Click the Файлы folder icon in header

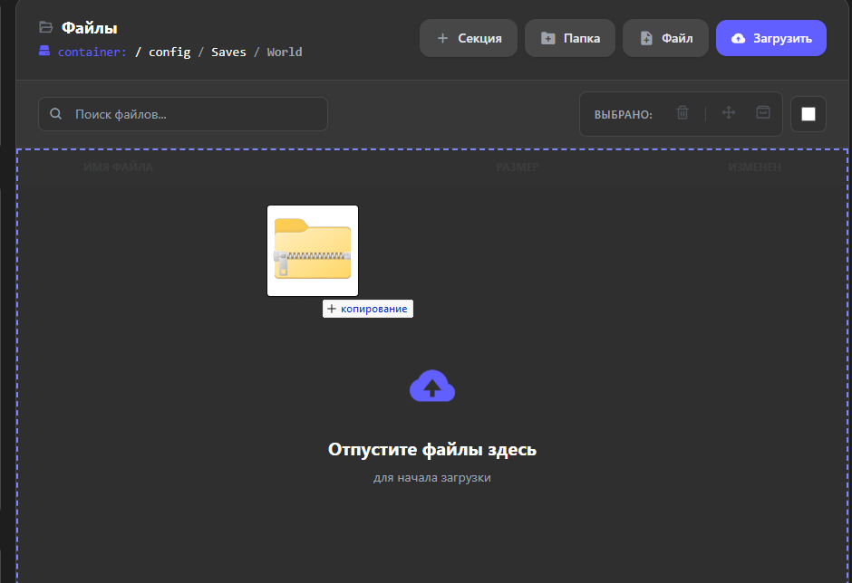tap(46, 26)
